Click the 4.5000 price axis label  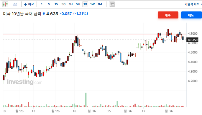[x=193, y=53]
